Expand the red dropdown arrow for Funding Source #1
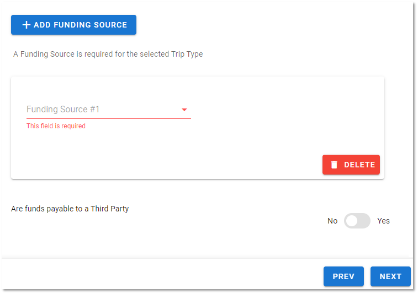Viewport: 418px width, 294px height. pos(184,110)
